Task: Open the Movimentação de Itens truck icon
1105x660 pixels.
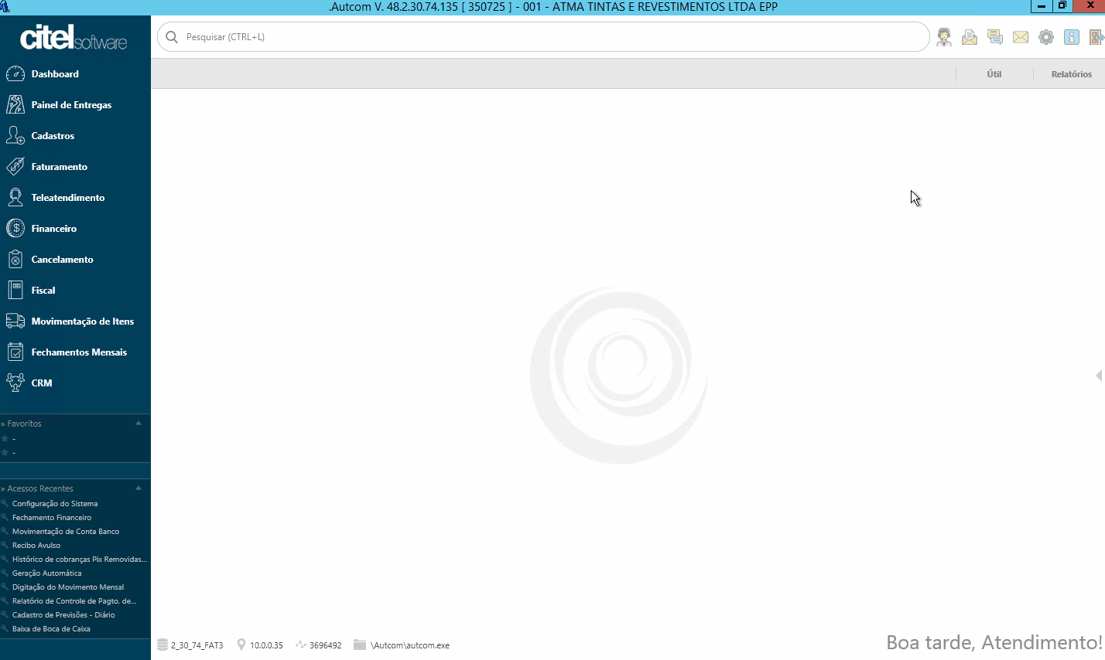Action: point(15,321)
